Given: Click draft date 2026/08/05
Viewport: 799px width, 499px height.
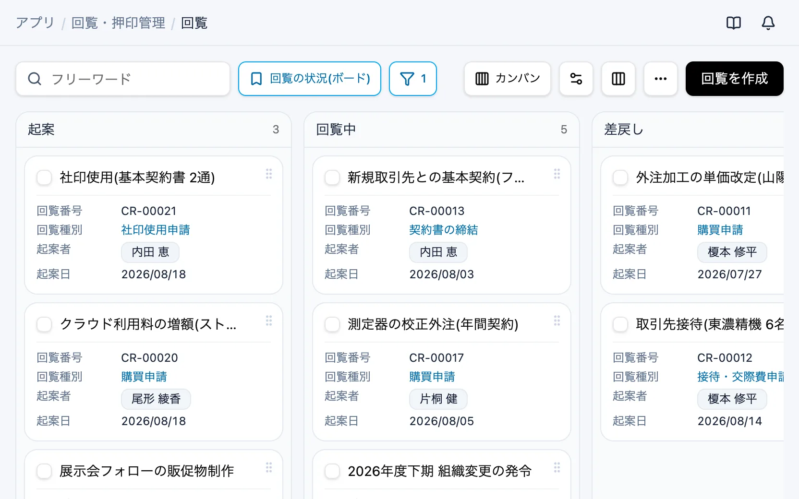Looking at the screenshot, I should tap(442, 421).
